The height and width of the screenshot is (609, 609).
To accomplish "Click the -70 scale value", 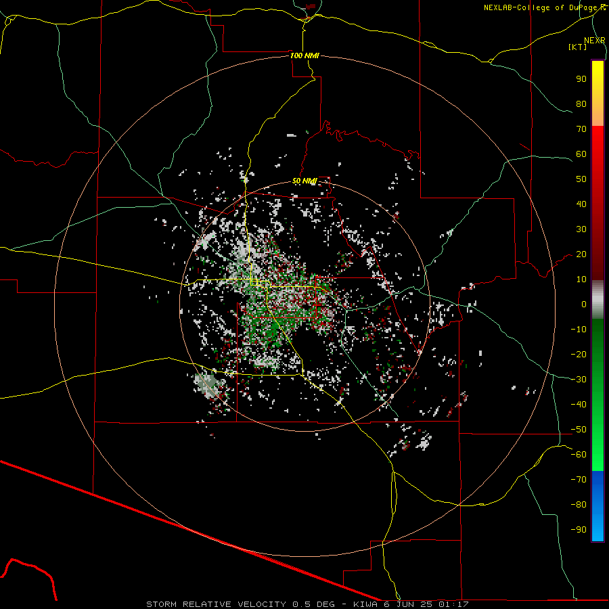I will [579, 480].
